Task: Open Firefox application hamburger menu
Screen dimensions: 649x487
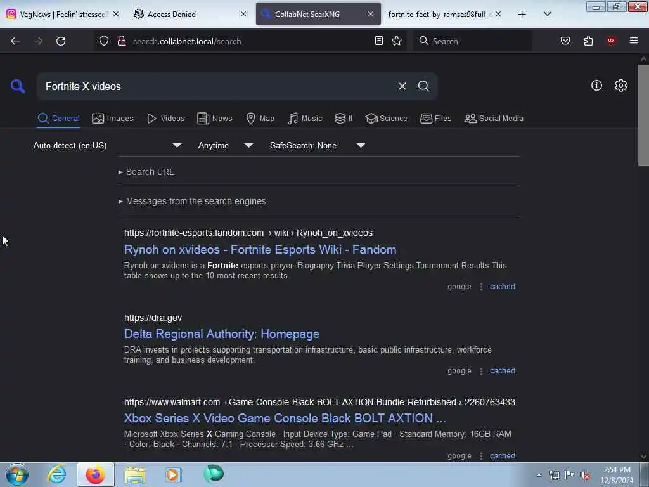Action: point(634,41)
